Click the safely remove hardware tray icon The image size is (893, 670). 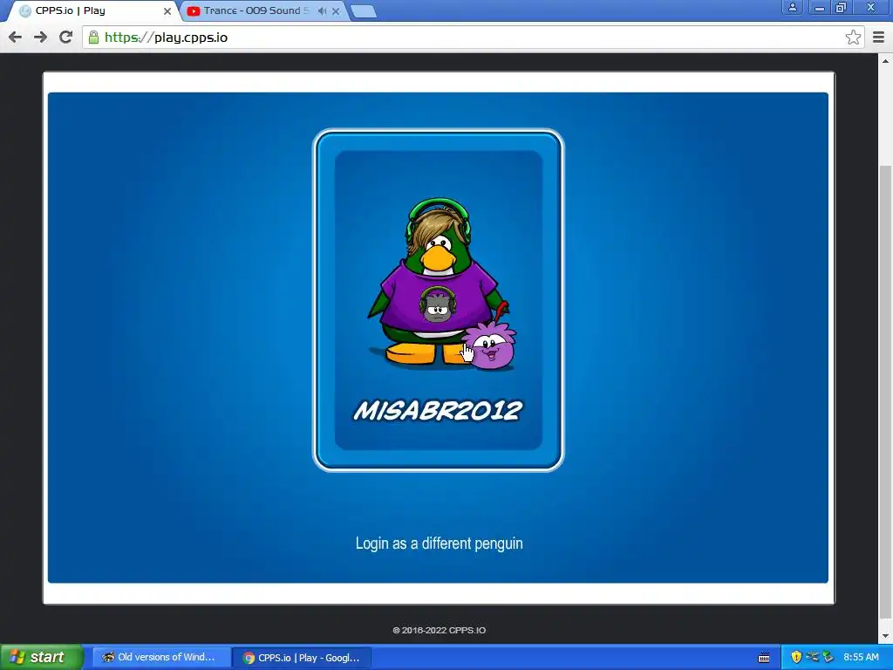coord(828,658)
